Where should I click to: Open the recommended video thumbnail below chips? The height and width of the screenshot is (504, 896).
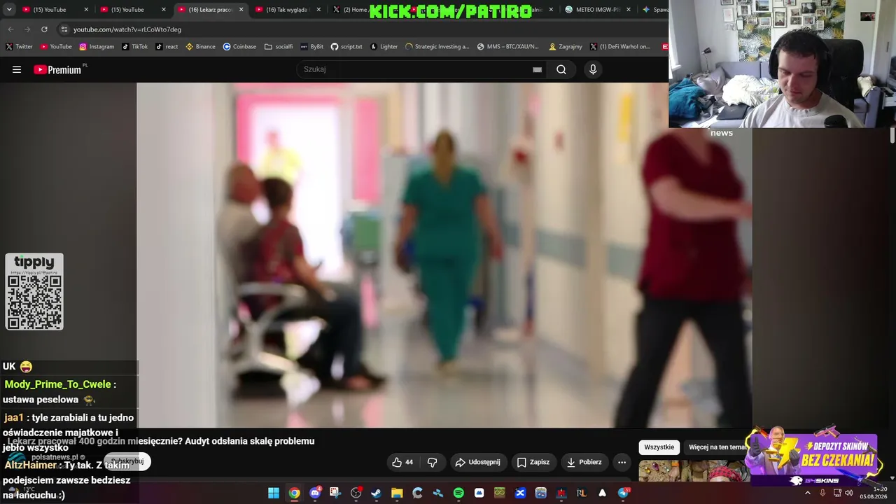(x=693, y=470)
